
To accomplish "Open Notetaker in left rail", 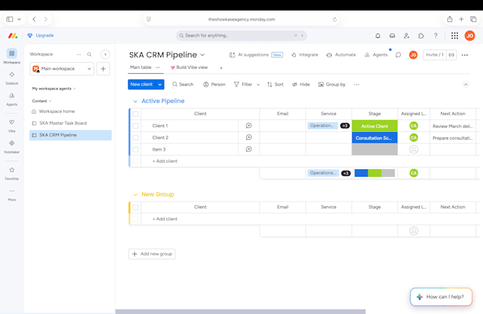I will [x=11, y=146].
